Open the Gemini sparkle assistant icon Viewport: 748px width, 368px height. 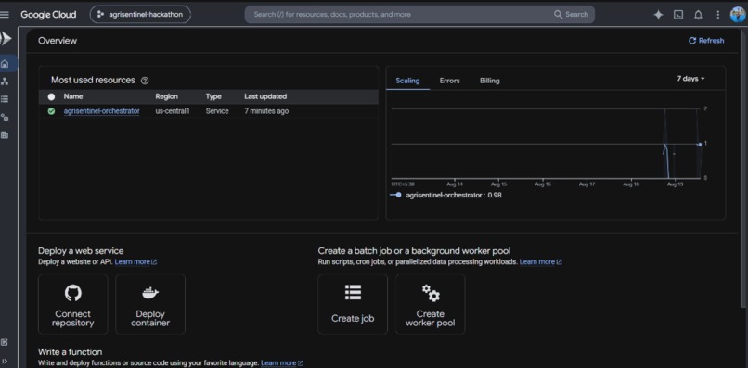point(658,15)
